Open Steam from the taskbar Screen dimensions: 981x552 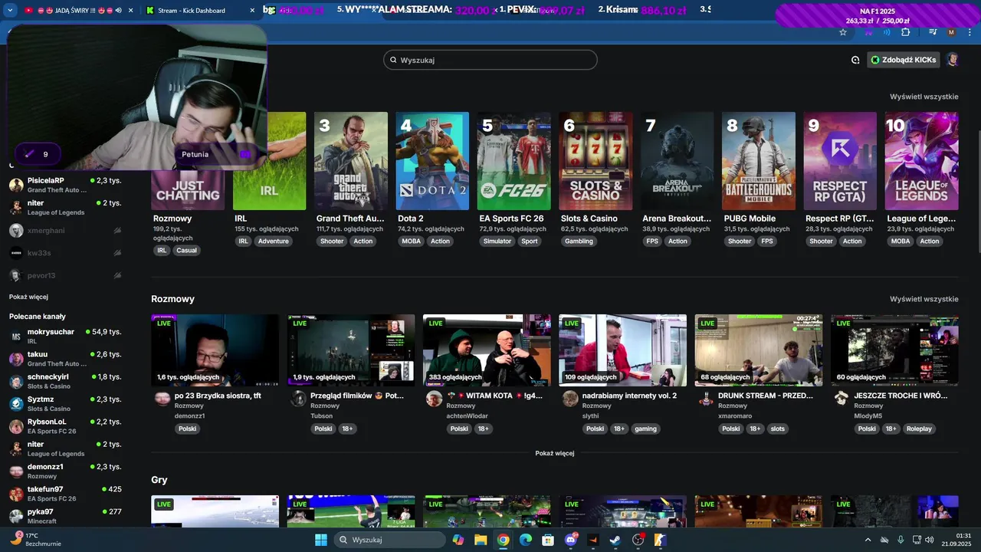point(615,540)
